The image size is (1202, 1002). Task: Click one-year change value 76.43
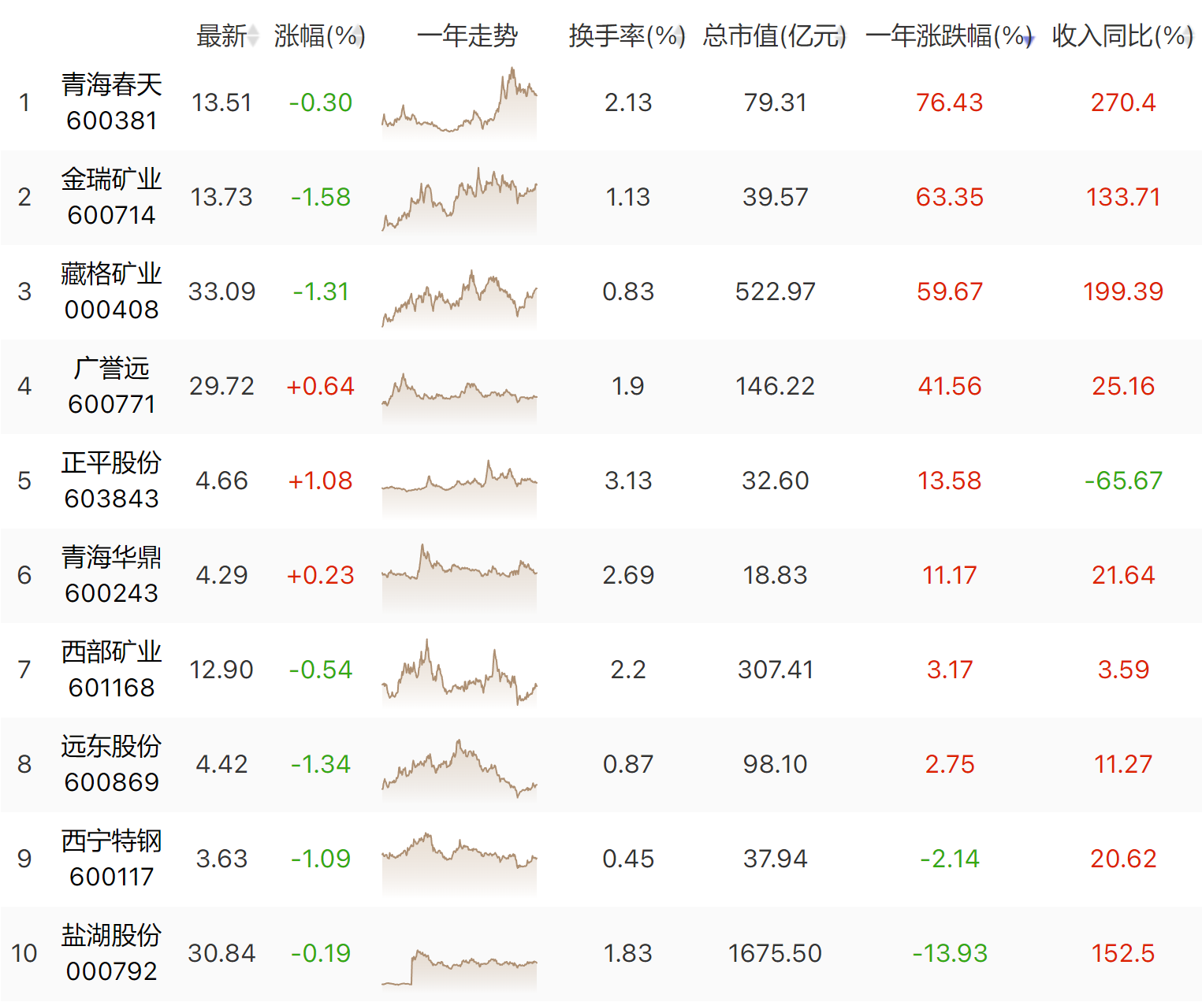pyautogui.click(x=950, y=102)
